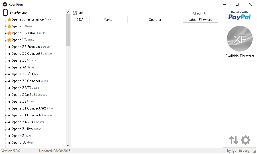Click the Updated: 08/08/2016 status text
Viewport: 257px width, 154px height.
click(x=55, y=151)
